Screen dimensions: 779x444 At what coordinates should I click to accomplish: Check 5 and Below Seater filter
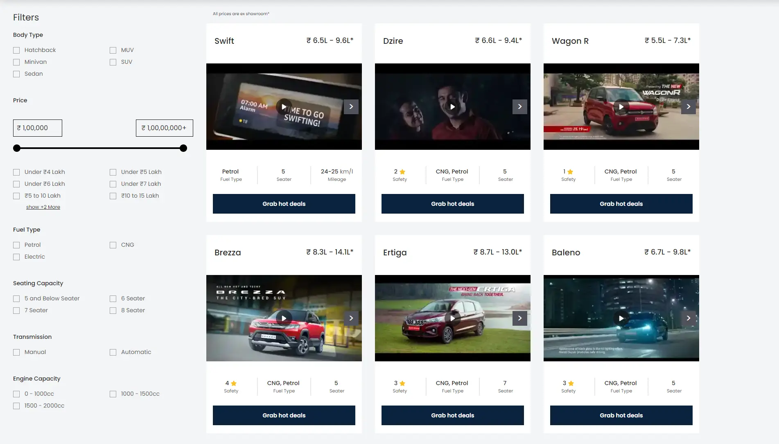coord(16,299)
